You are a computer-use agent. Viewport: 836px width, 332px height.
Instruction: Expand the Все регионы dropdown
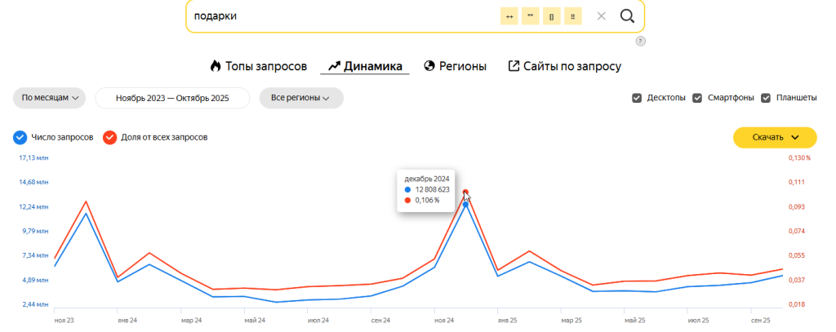[x=300, y=98]
